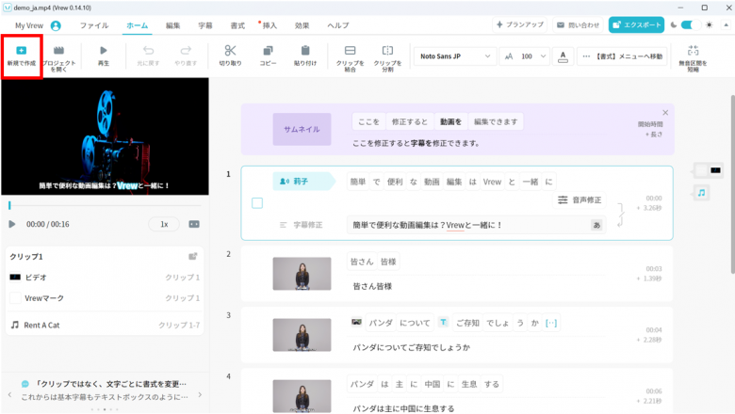Switch to the ホーム tab

138,25
